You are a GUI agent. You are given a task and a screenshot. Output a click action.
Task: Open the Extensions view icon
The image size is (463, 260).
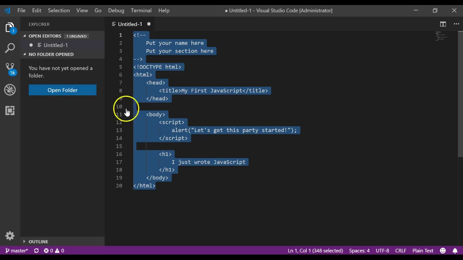10,110
